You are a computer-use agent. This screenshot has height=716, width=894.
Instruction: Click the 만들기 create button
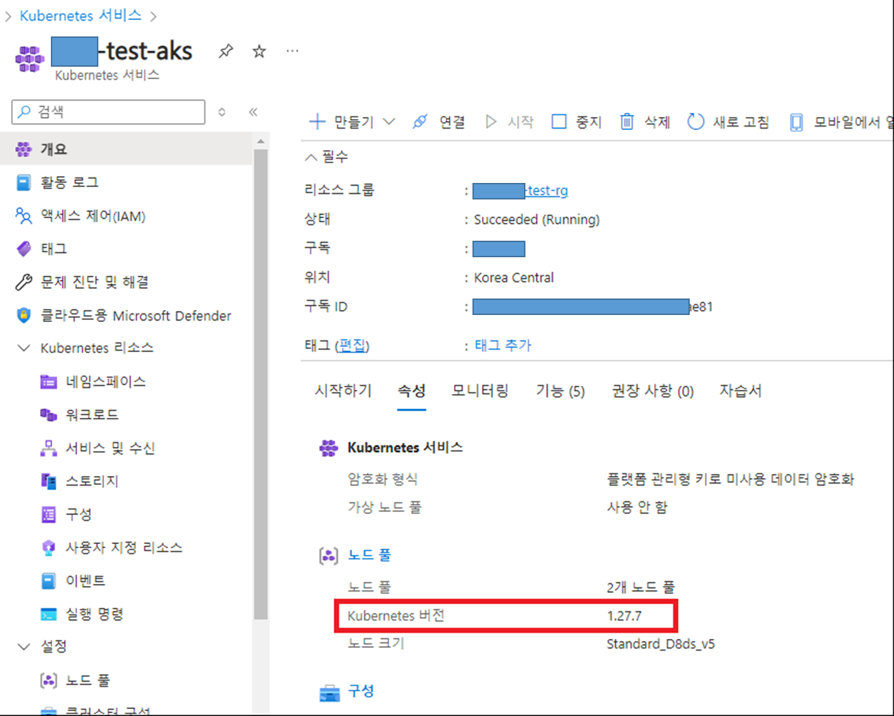[341, 122]
